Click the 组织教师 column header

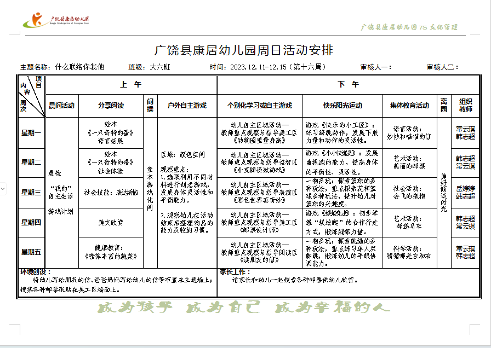465,106
